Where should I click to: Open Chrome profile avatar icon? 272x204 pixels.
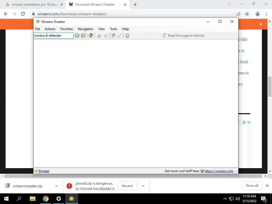[258, 14]
